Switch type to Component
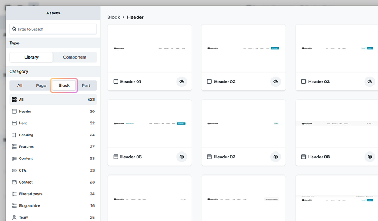This screenshot has height=221, width=378. 75,57
